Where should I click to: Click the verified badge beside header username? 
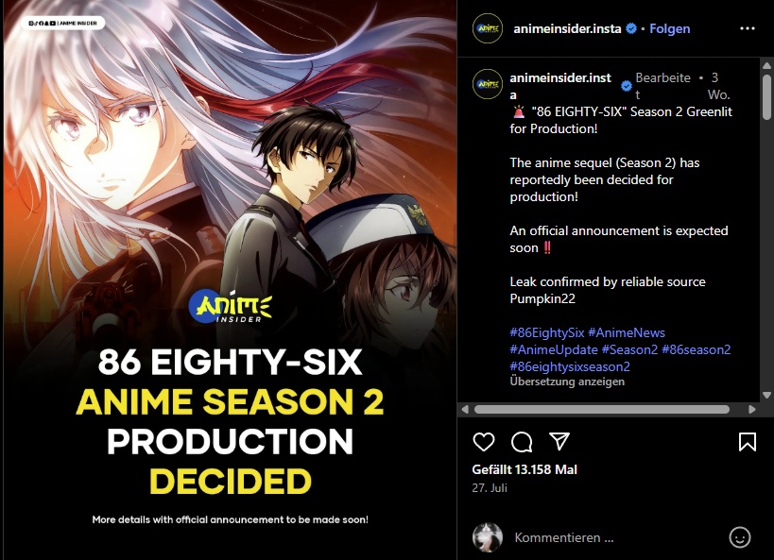point(631,28)
